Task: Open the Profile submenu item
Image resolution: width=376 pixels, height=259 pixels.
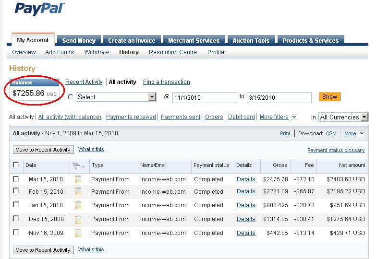Action: [x=216, y=52]
